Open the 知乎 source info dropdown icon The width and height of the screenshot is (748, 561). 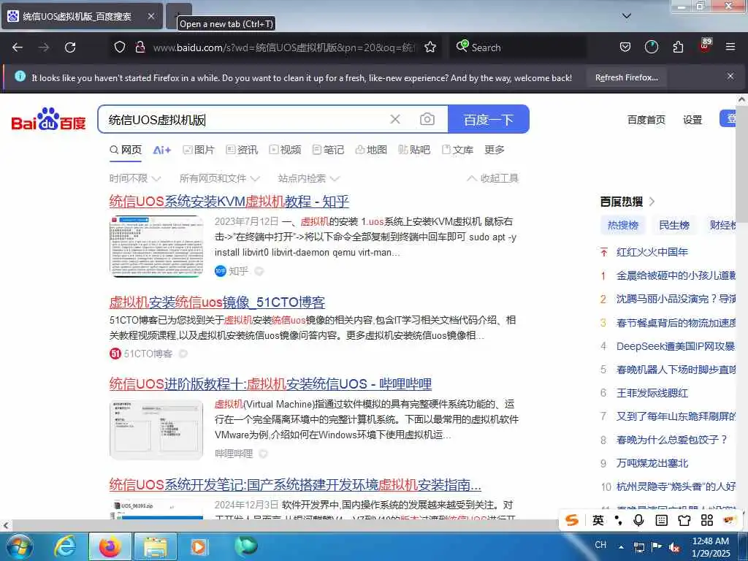click(x=259, y=271)
